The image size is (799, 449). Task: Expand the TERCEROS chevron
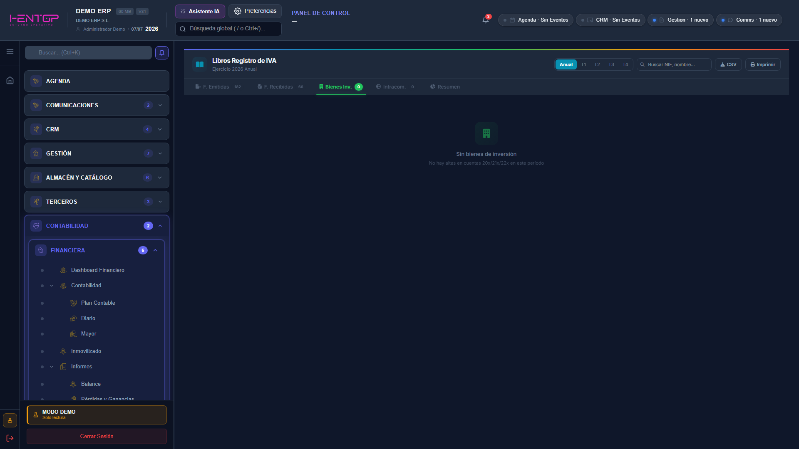point(160,202)
